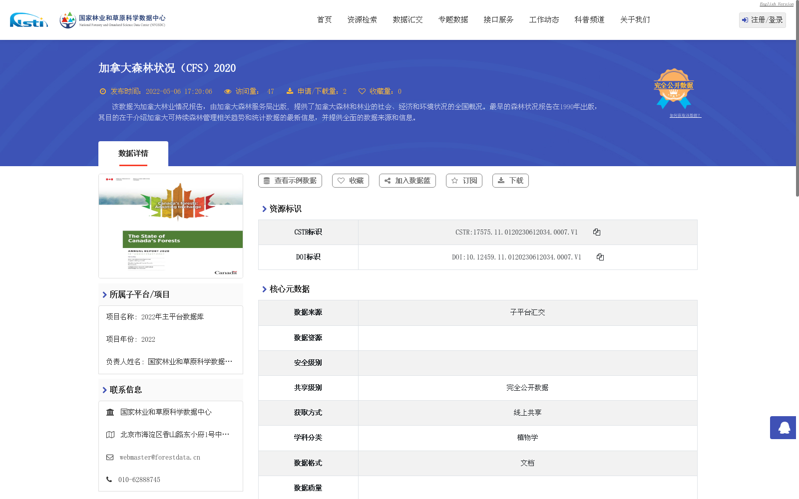The image size is (799, 499).
Task: Click the 数据质量 label cell
Action: [x=308, y=488]
